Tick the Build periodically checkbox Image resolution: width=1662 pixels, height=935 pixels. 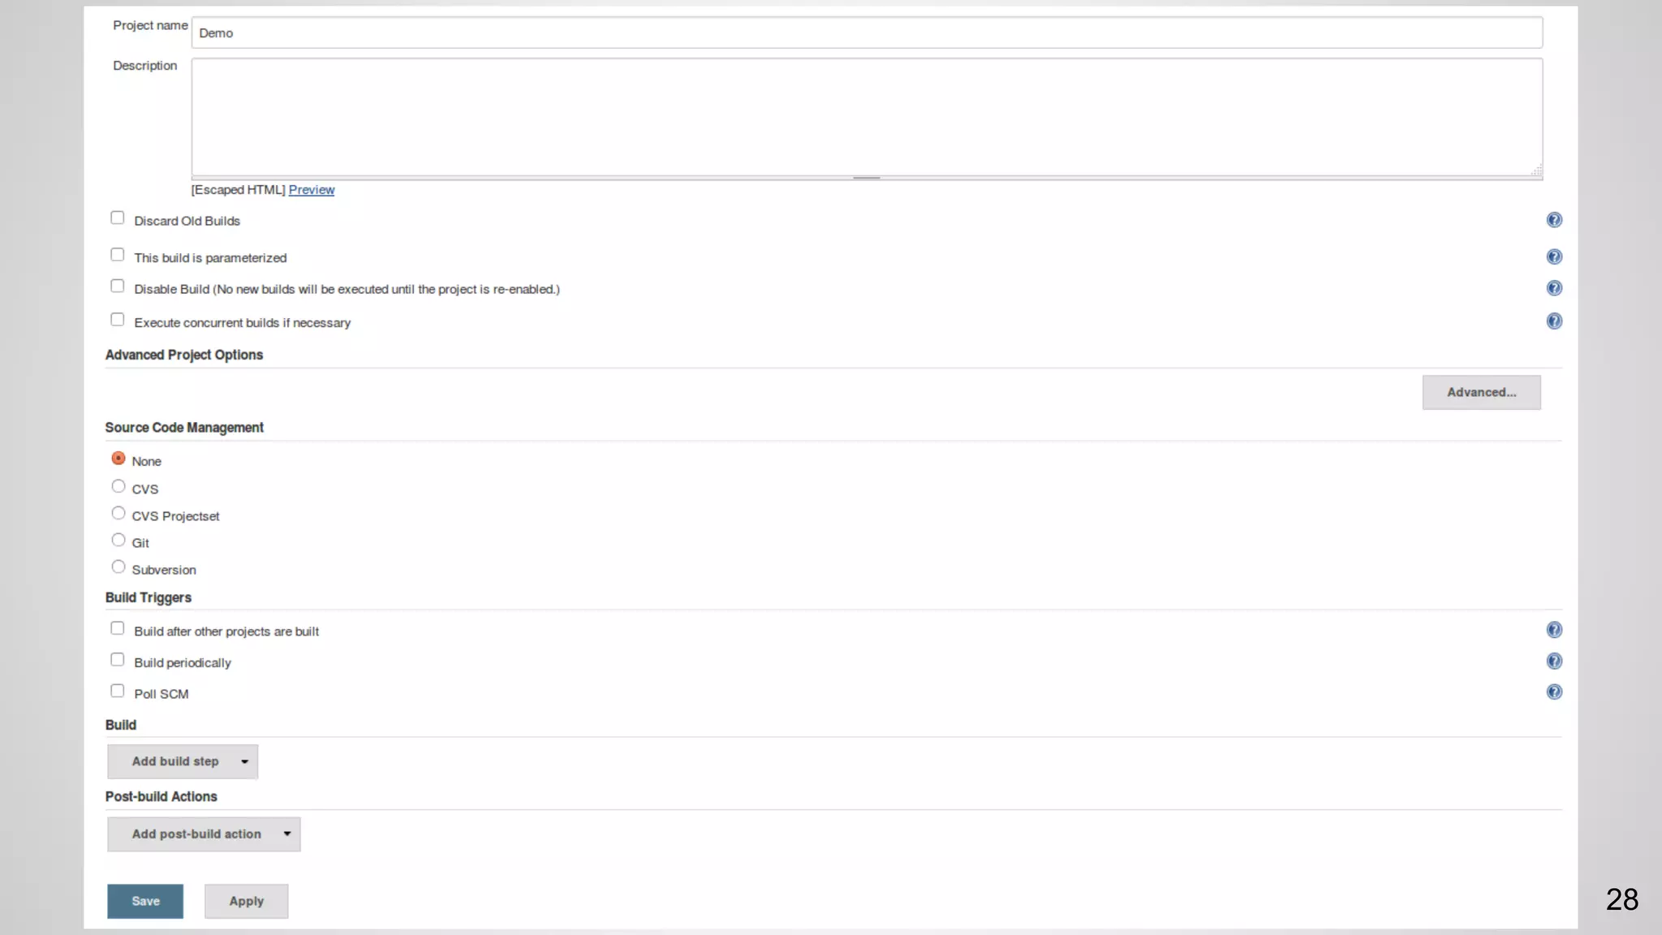tap(118, 660)
